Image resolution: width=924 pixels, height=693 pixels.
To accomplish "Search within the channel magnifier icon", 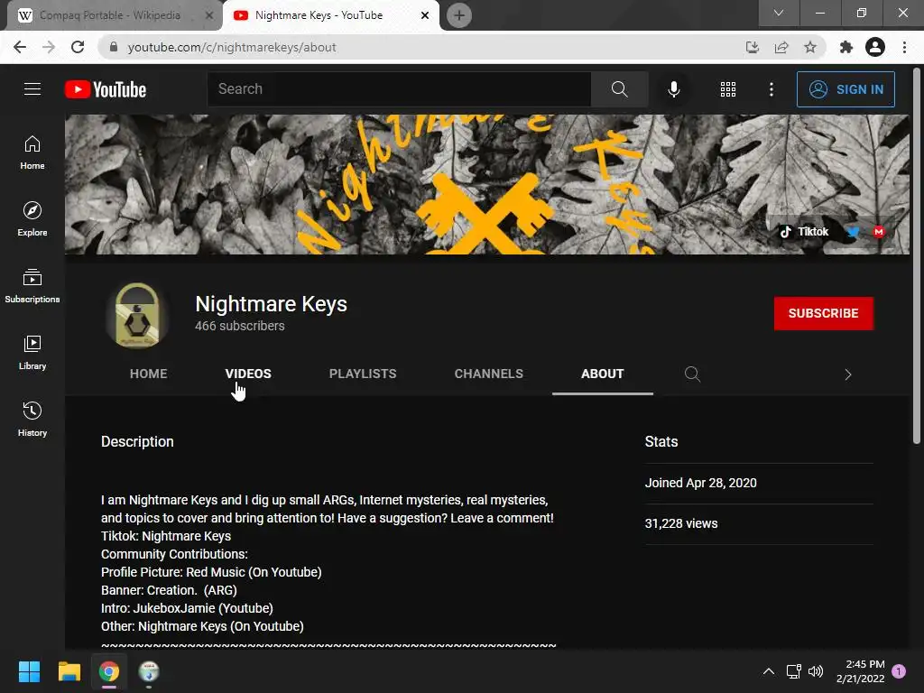I will click(x=692, y=374).
